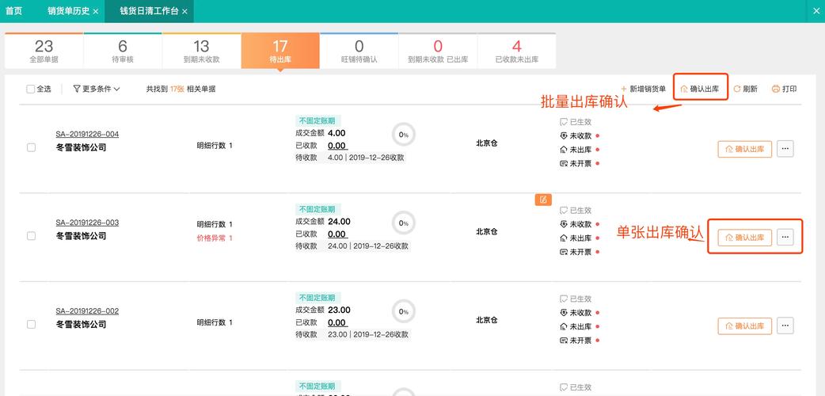
Task: Open 已收款未出库 filter card
Action: (x=517, y=51)
